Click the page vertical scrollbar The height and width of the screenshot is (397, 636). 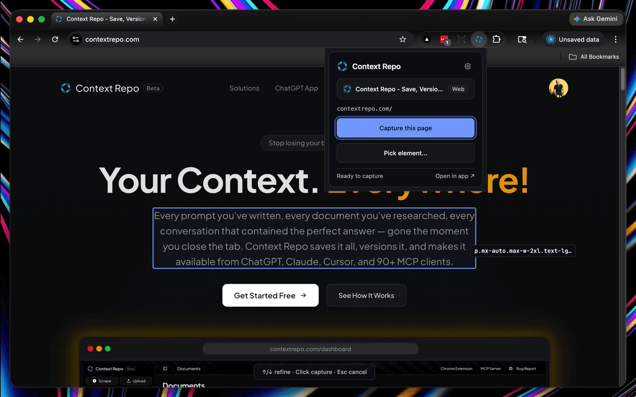(623, 79)
